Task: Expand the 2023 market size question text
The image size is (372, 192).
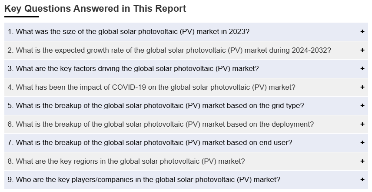Action: pos(129,32)
